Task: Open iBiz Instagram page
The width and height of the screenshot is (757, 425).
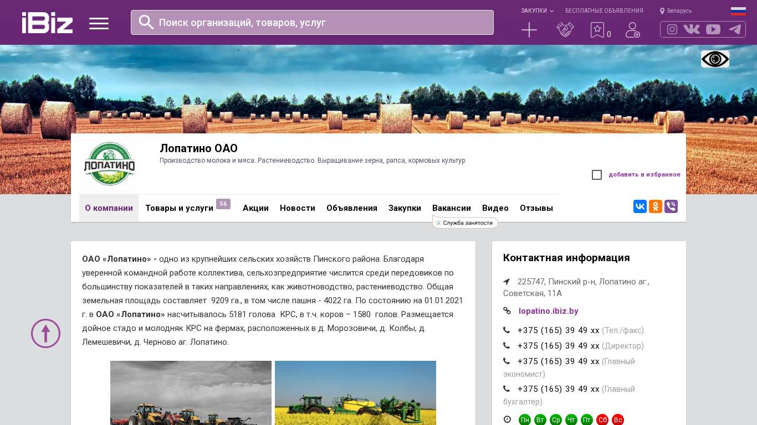Action: (x=672, y=29)
